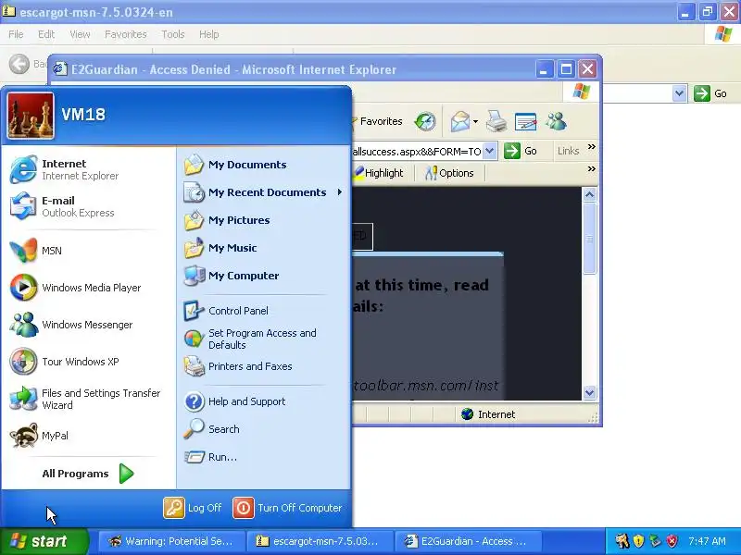Click the Edit page icon in IE toolbar

pyautogui.click(x=525, y=122)
